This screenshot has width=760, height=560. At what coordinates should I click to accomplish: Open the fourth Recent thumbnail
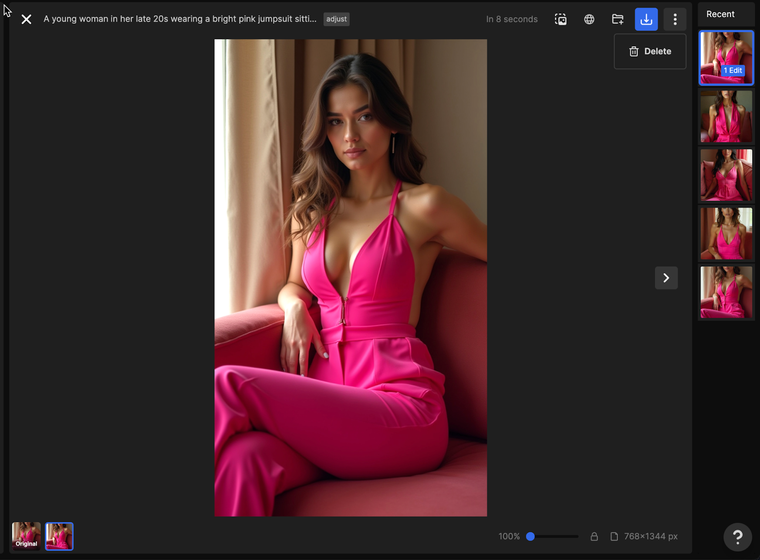click(726, 233)
